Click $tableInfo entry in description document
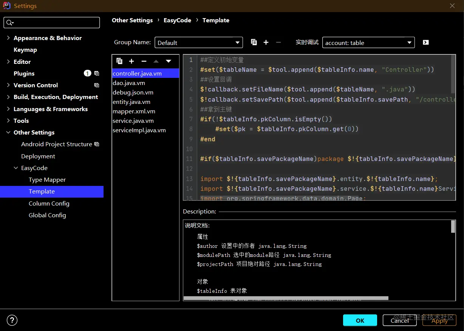Screen dimensions: 464x331 tap(222, 291)
